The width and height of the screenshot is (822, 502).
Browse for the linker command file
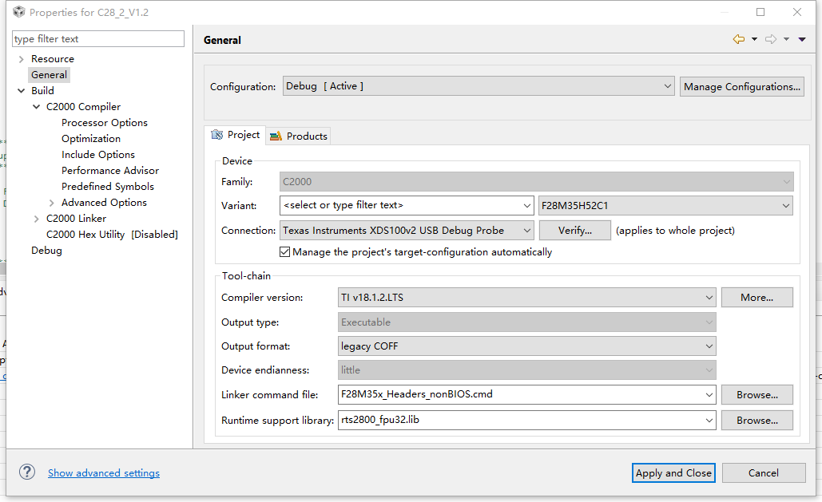pyautogui.click(x=756, y=394)
